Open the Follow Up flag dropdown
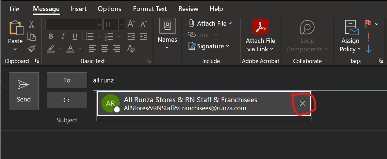Image resolution: width=387 pixels, height=159 pixels. [377, 24]
